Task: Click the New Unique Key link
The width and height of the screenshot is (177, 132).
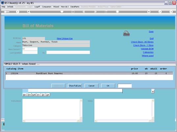Action: coord(65,38)
